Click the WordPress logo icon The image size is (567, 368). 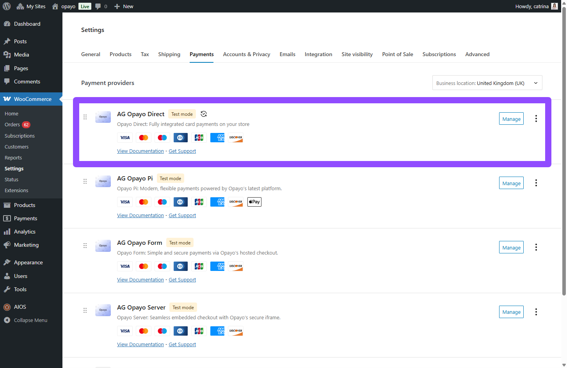coord(7,6)
